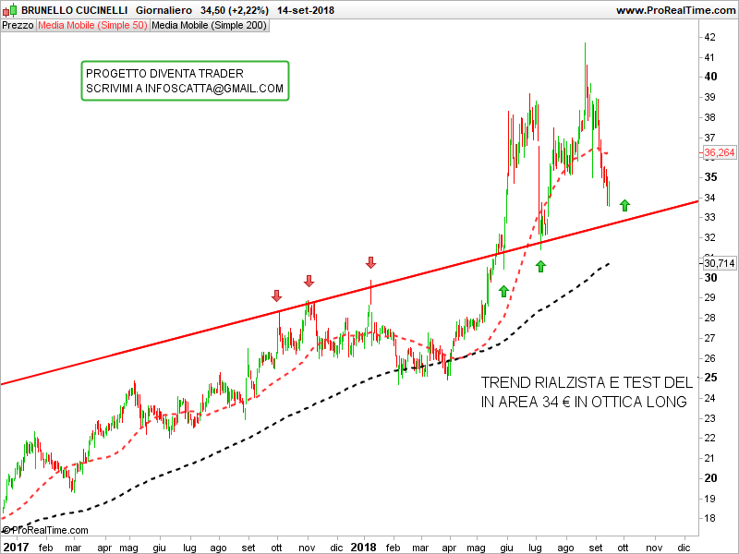The image size is (739, 554).
Task: Click the 22 price axis label
Action: click(709, 438)
